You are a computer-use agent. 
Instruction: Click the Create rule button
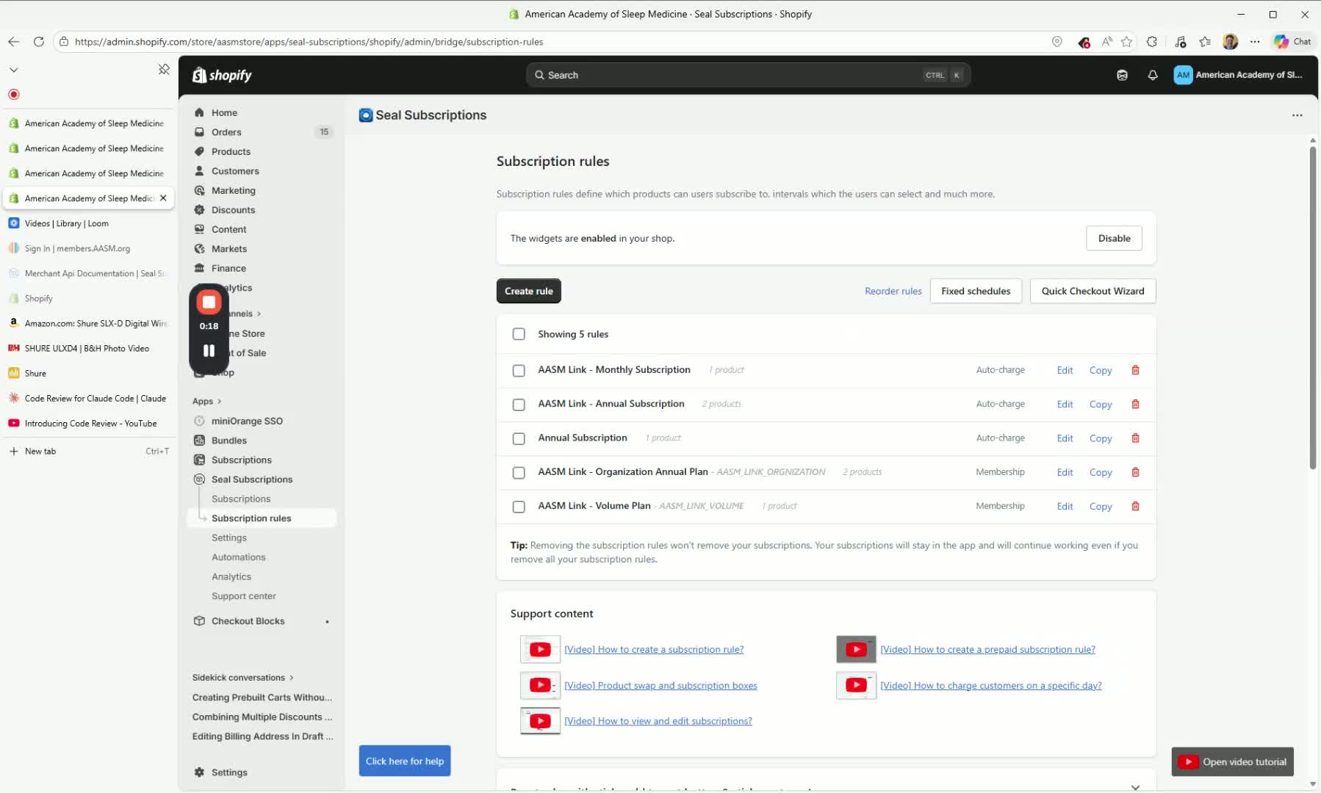[529, 291]
